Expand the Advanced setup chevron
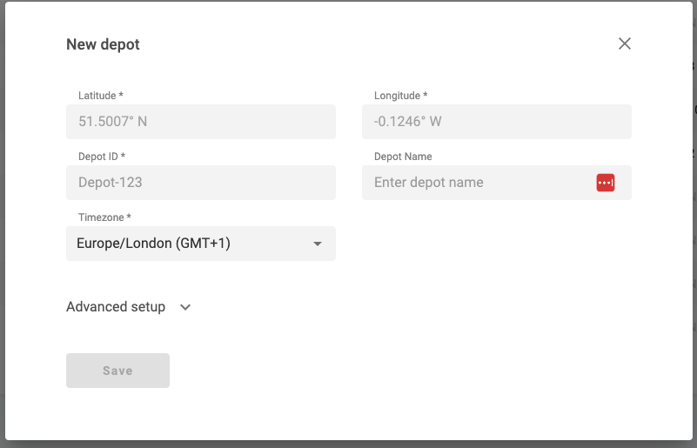This screenshot has width=697, height=448. coord(185,307)
